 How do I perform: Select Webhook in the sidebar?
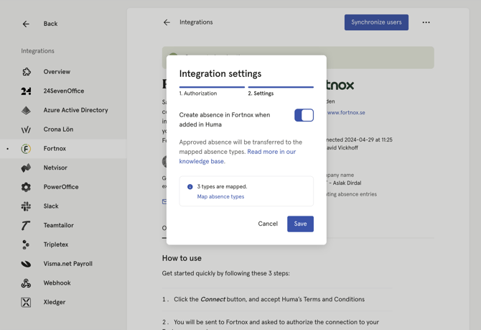[x=63, y=283]
